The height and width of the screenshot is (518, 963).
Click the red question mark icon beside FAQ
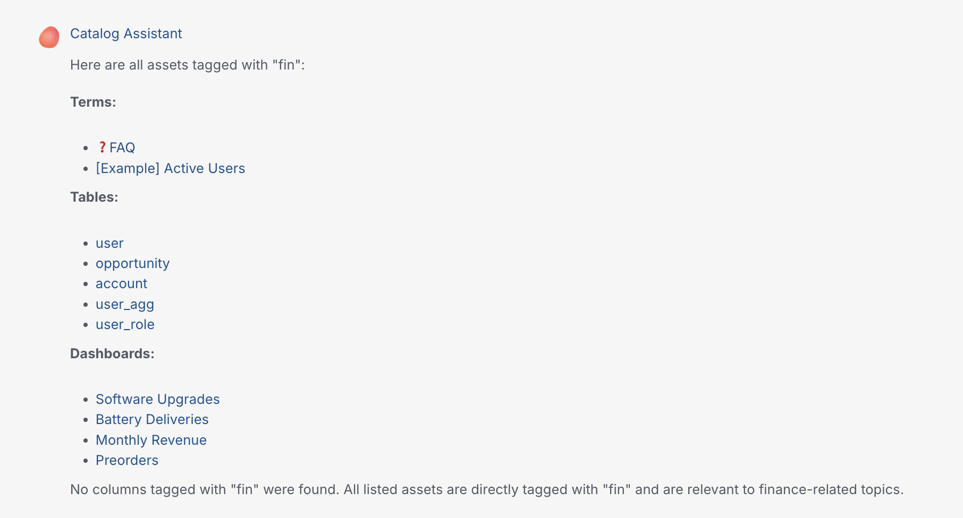click(x=103, y=147)
